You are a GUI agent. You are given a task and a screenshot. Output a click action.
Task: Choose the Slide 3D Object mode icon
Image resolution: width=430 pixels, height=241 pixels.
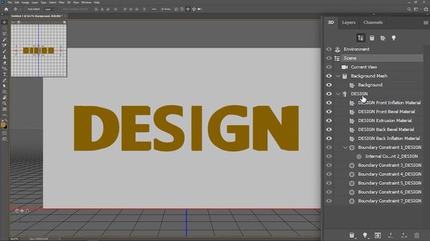pyautogui.click(x=194, y=9)
